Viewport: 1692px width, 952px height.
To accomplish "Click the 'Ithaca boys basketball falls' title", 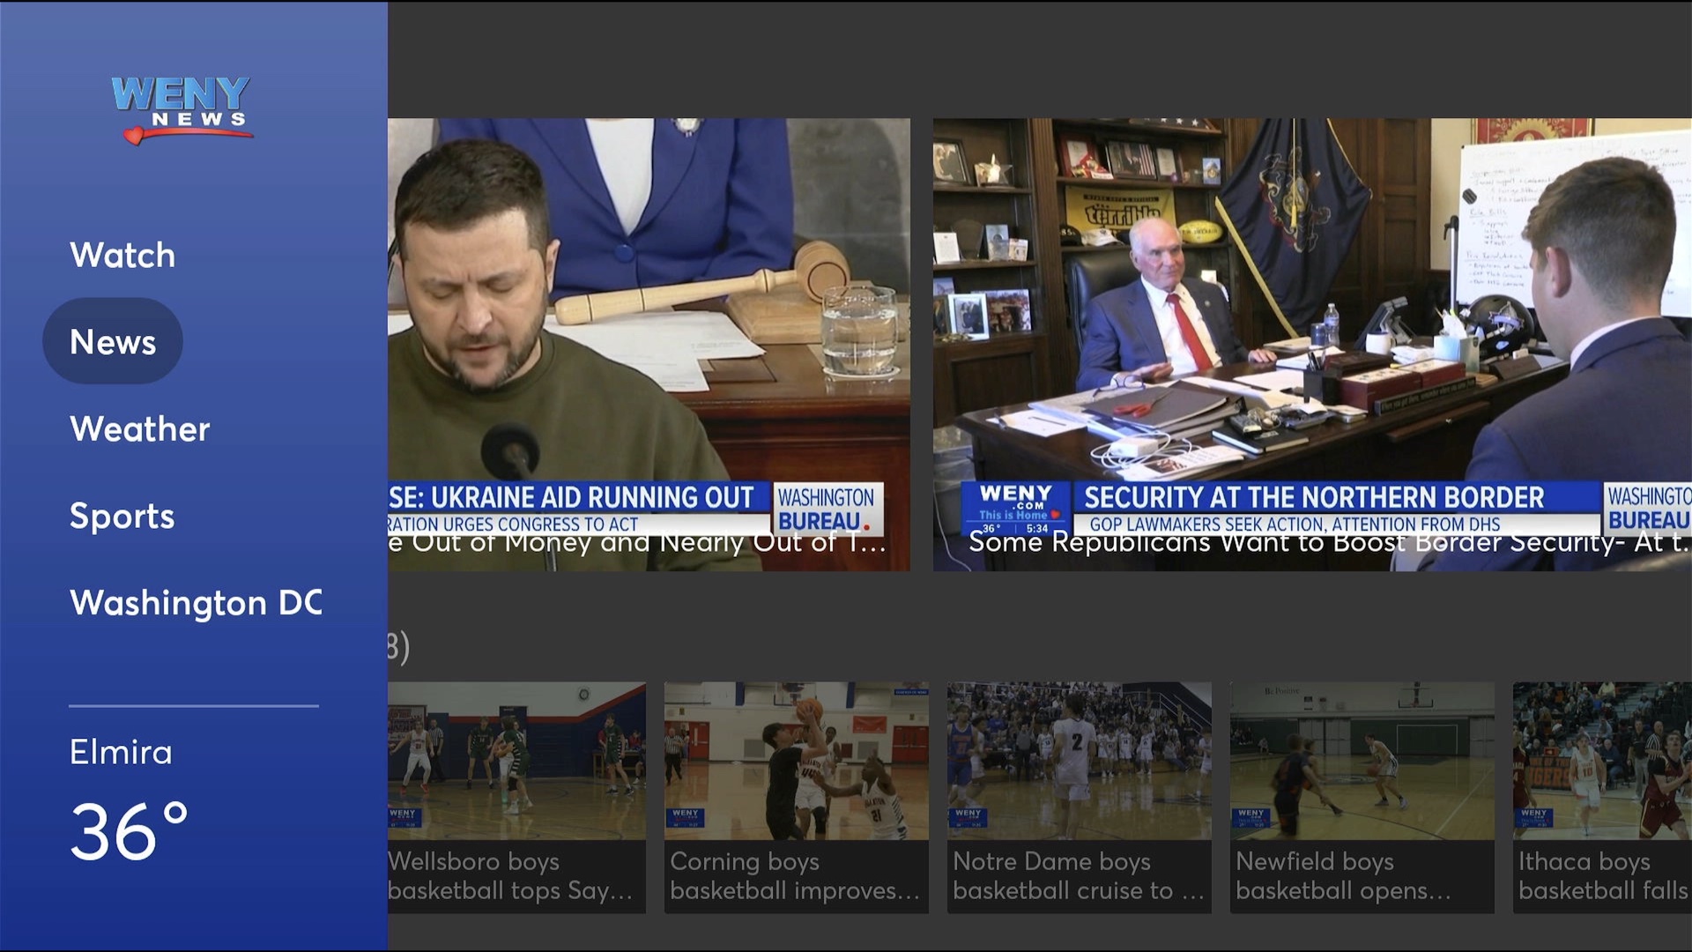I will point(1602,876).
